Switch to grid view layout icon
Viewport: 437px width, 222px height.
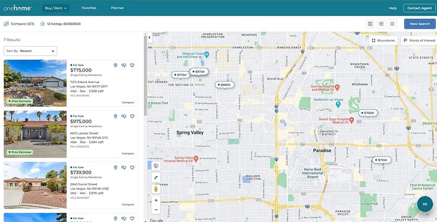[381, 24]
